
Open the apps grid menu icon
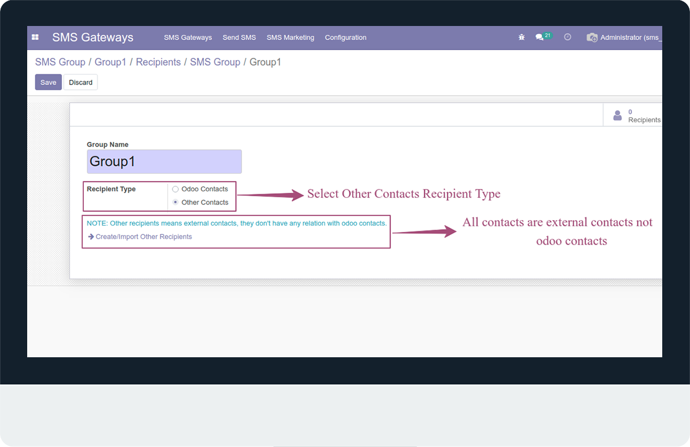coord(35,37)
